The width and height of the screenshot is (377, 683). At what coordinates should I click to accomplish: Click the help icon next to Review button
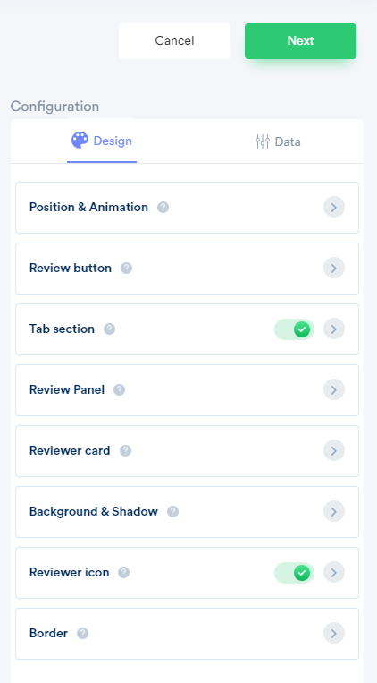click(x=127, y=269)
